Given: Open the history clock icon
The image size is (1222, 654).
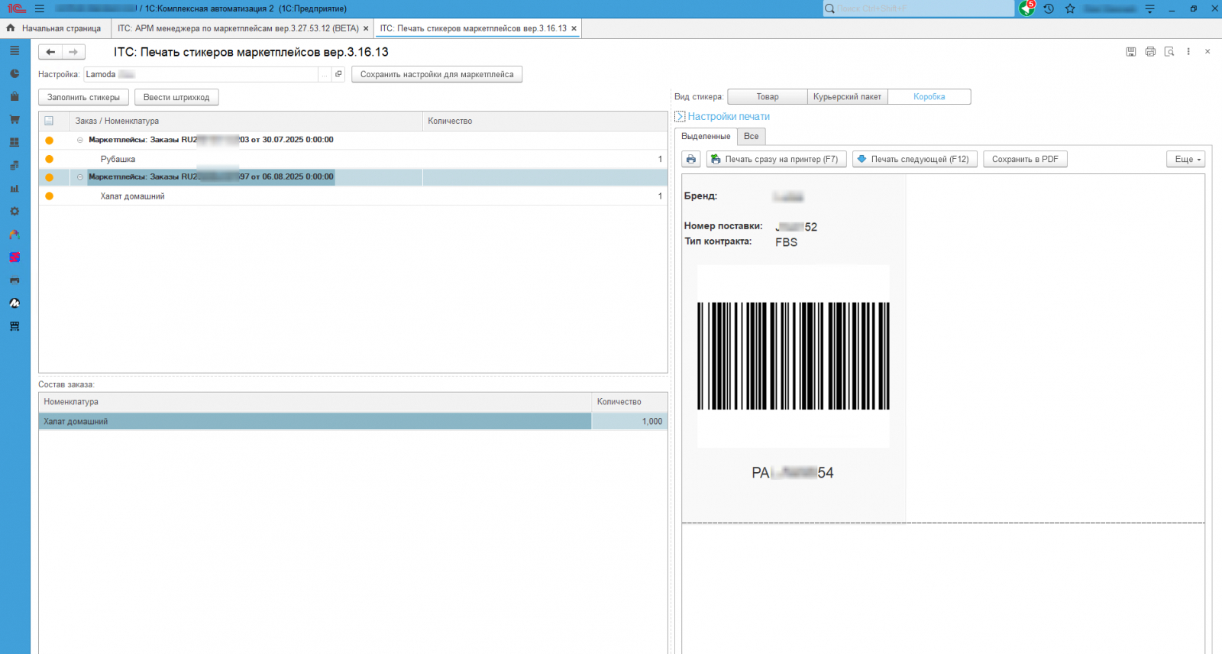Looking at the screenshot, I should point(1049,8).
